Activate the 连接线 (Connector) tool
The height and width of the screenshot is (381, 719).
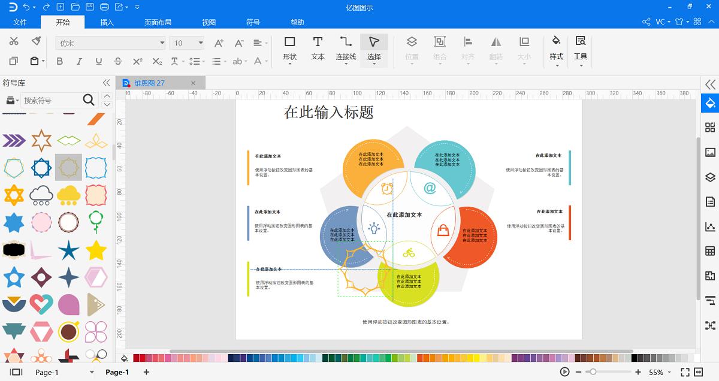(345, 48)
